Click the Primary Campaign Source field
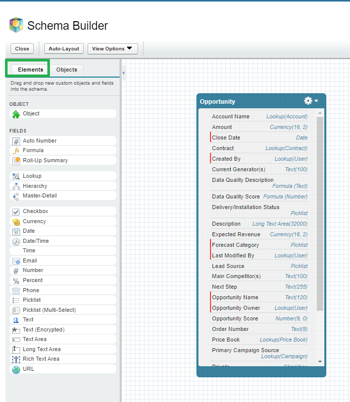This screenshot has width=350, height=402. [x=259, y=353]
